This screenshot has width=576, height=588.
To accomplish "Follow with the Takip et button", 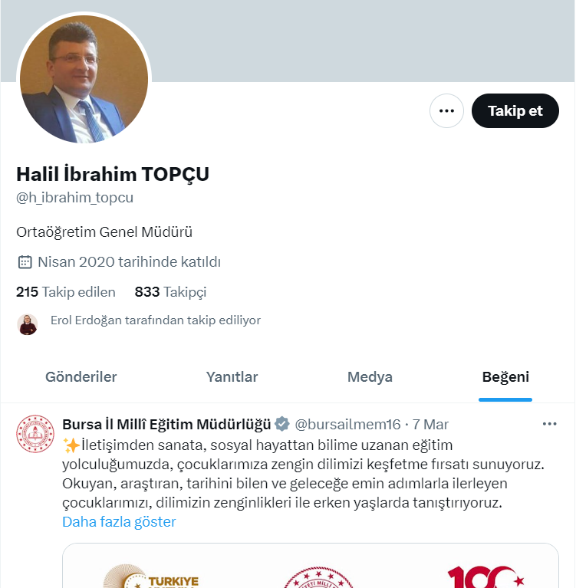I will [515, 110].
